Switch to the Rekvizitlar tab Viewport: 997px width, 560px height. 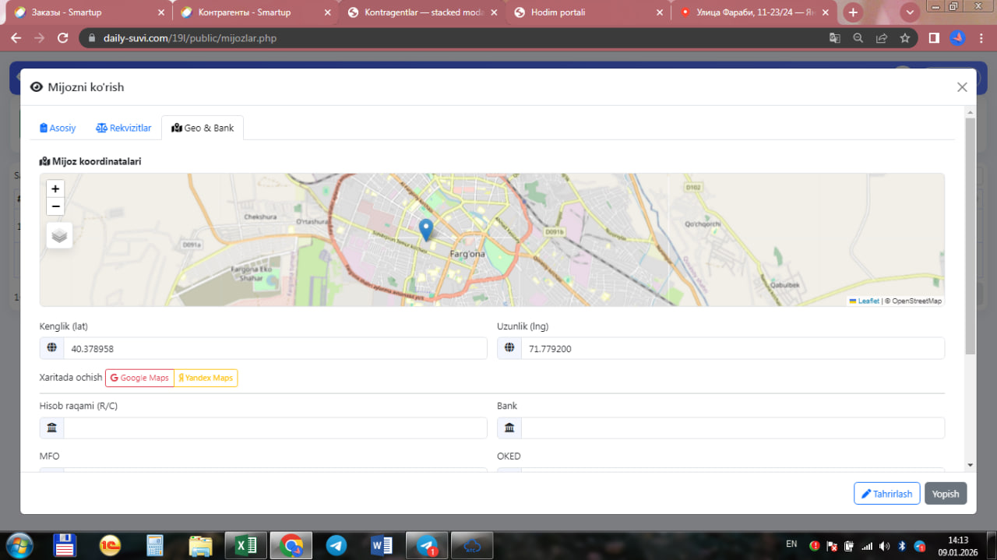123,128
